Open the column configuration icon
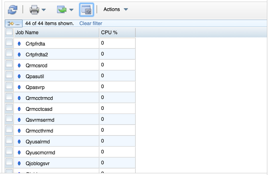268x175 pixels. [x=86, y=10]
